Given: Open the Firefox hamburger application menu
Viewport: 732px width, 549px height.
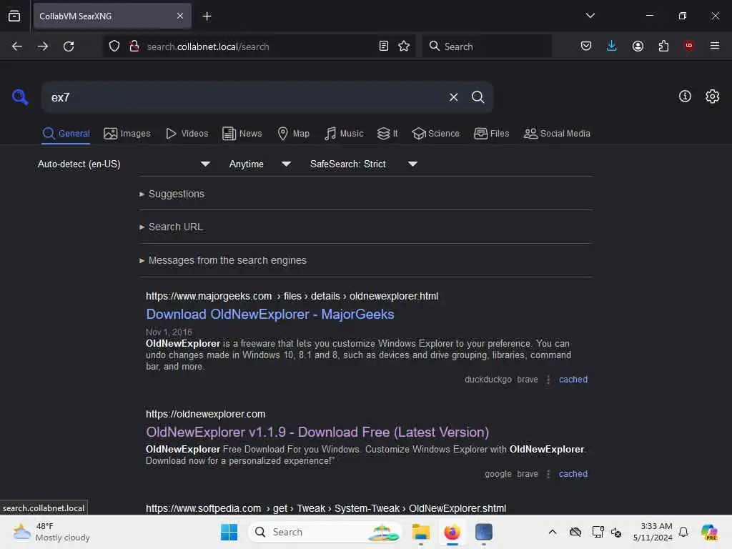Looking at the screenshot, I should (x=714, y=46).
